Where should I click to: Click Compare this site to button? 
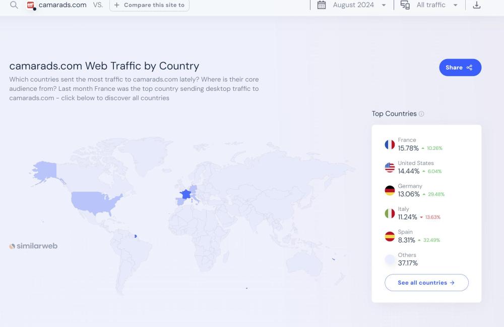pos(149,5)
